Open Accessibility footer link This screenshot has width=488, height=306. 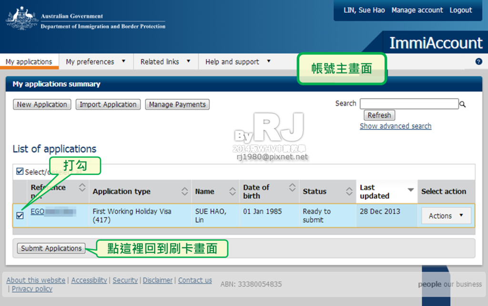[89, 280]
